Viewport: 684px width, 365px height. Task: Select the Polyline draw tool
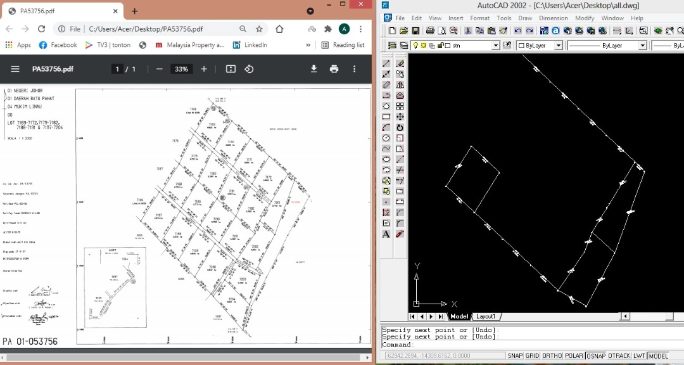[x=386, y=95]
